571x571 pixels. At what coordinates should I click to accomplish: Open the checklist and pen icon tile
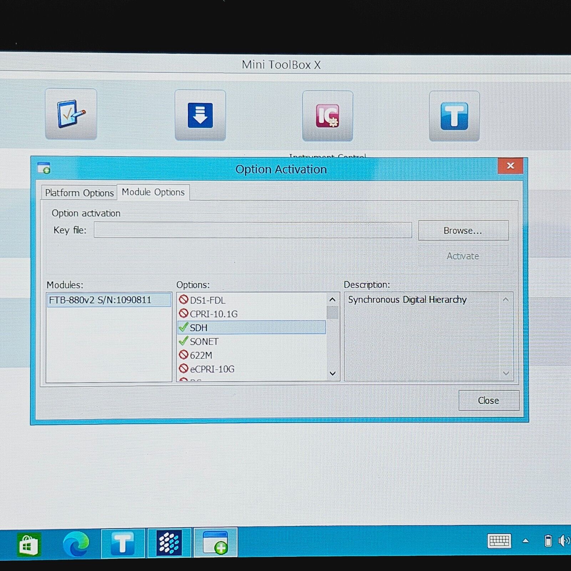click(71, 114)
